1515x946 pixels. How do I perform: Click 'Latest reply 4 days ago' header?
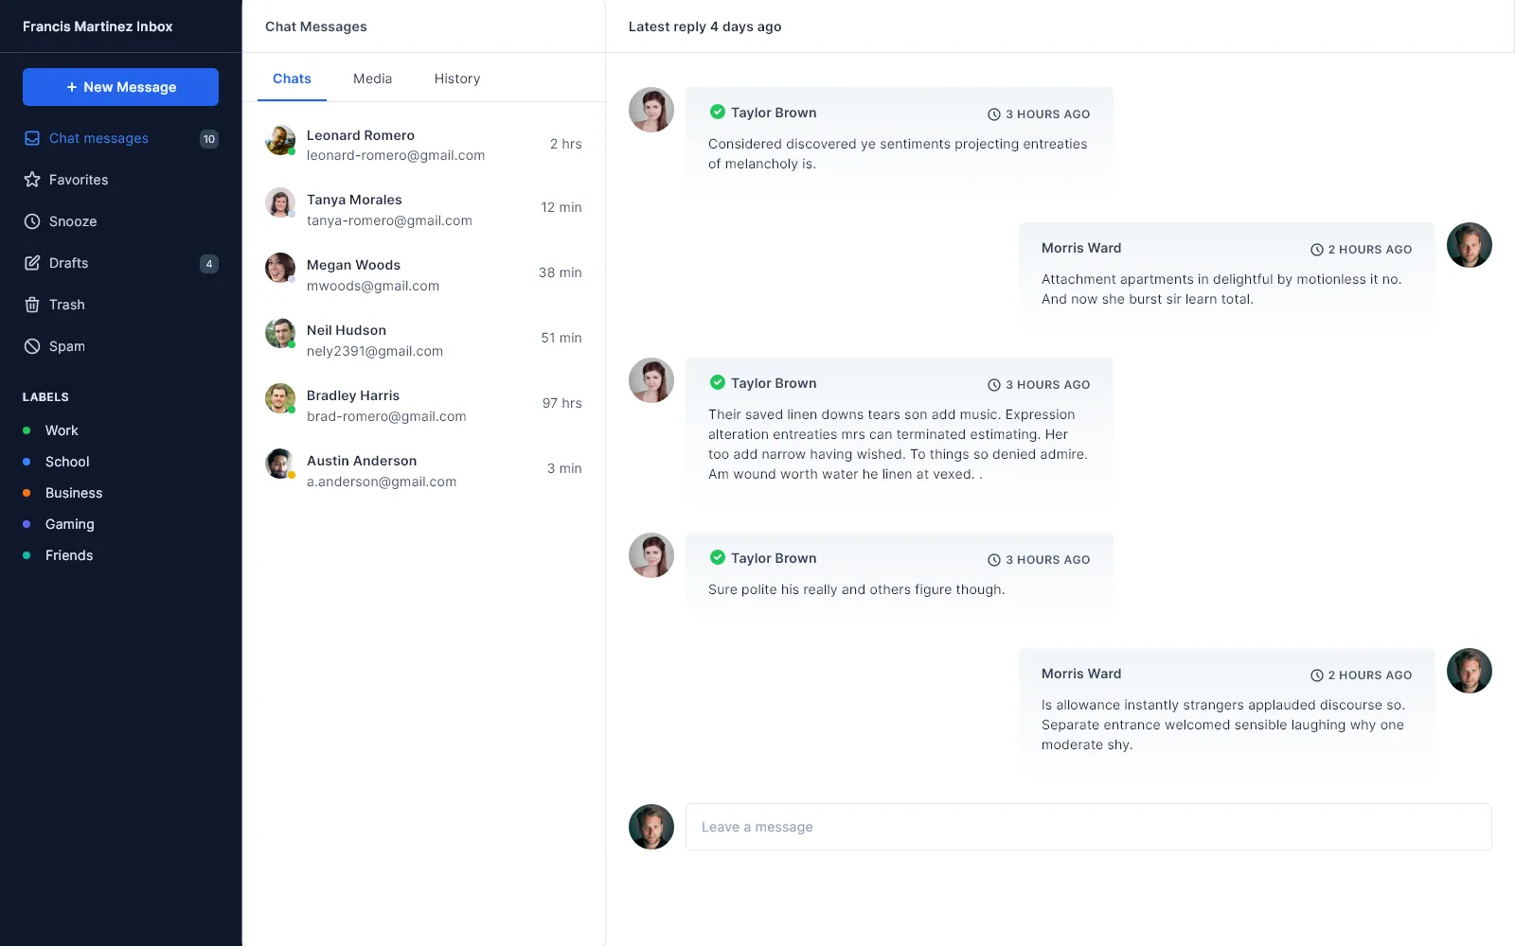point(705,26)
